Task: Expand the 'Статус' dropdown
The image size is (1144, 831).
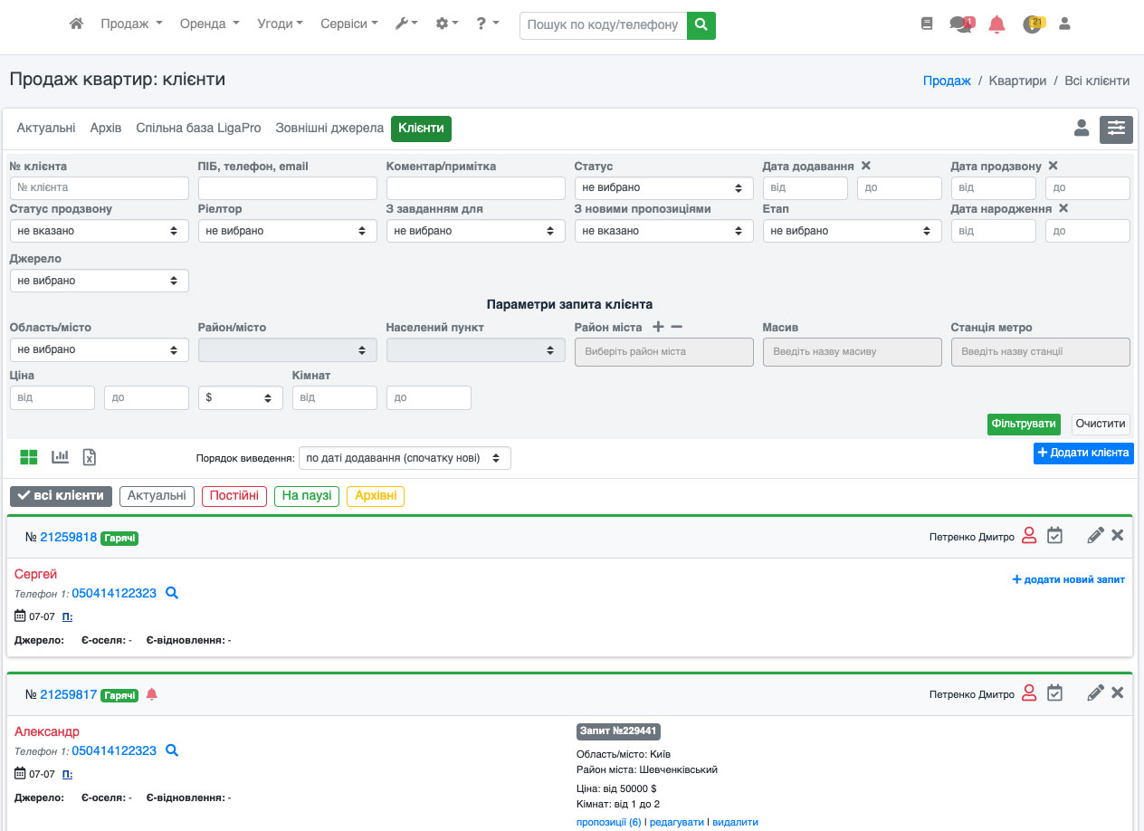Action: pos(663,188)
